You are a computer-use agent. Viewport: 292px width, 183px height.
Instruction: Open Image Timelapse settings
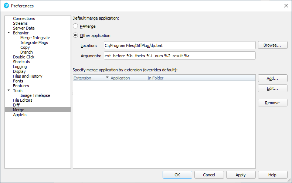[x=35, y=95]
